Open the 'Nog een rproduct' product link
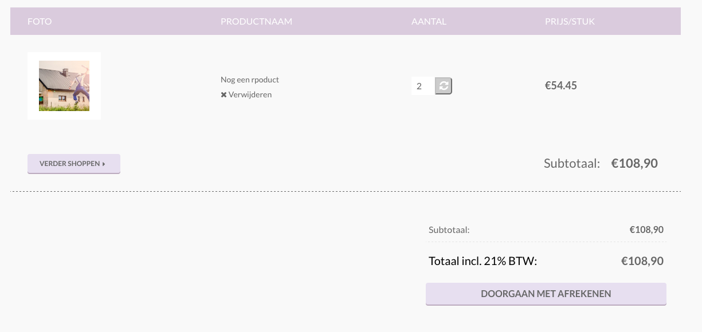 click(x=250, y=80)
